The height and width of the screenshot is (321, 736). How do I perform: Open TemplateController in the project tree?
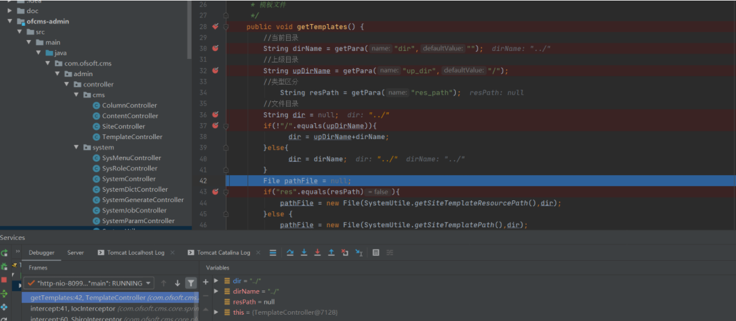click(132, 137)
